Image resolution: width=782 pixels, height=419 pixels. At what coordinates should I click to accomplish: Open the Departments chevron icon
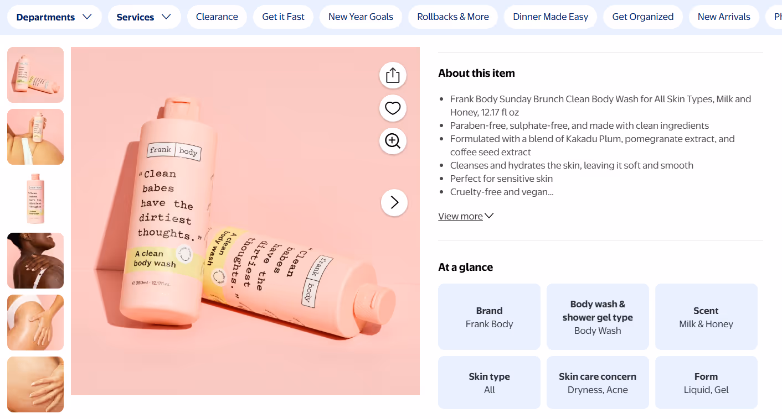87,17
